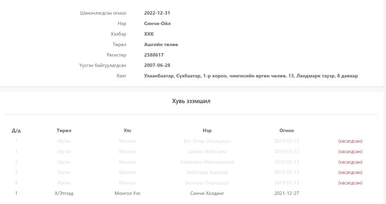The width and height of the screenshot is (386, 204).
Task: Click the 2021-12-27 date cell
Action: click(x=287, y=193)
